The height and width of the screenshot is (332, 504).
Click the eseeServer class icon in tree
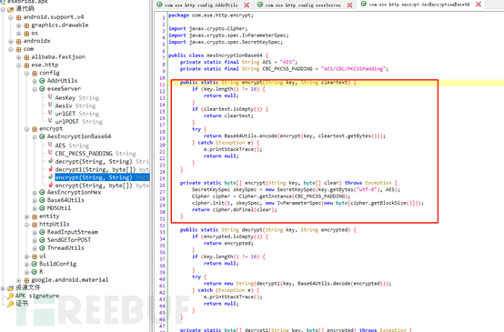(x=42, y=89)
